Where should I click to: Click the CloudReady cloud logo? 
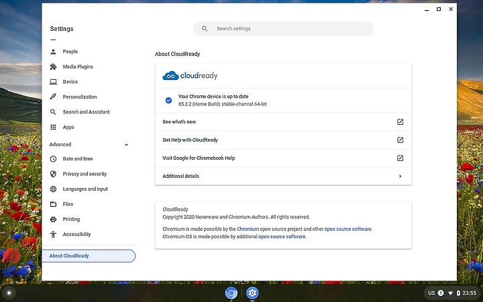tap(170, 75)
